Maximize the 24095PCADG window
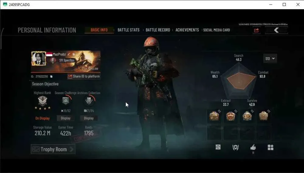Viewport: 304px width, 173px height. point(284,5)
